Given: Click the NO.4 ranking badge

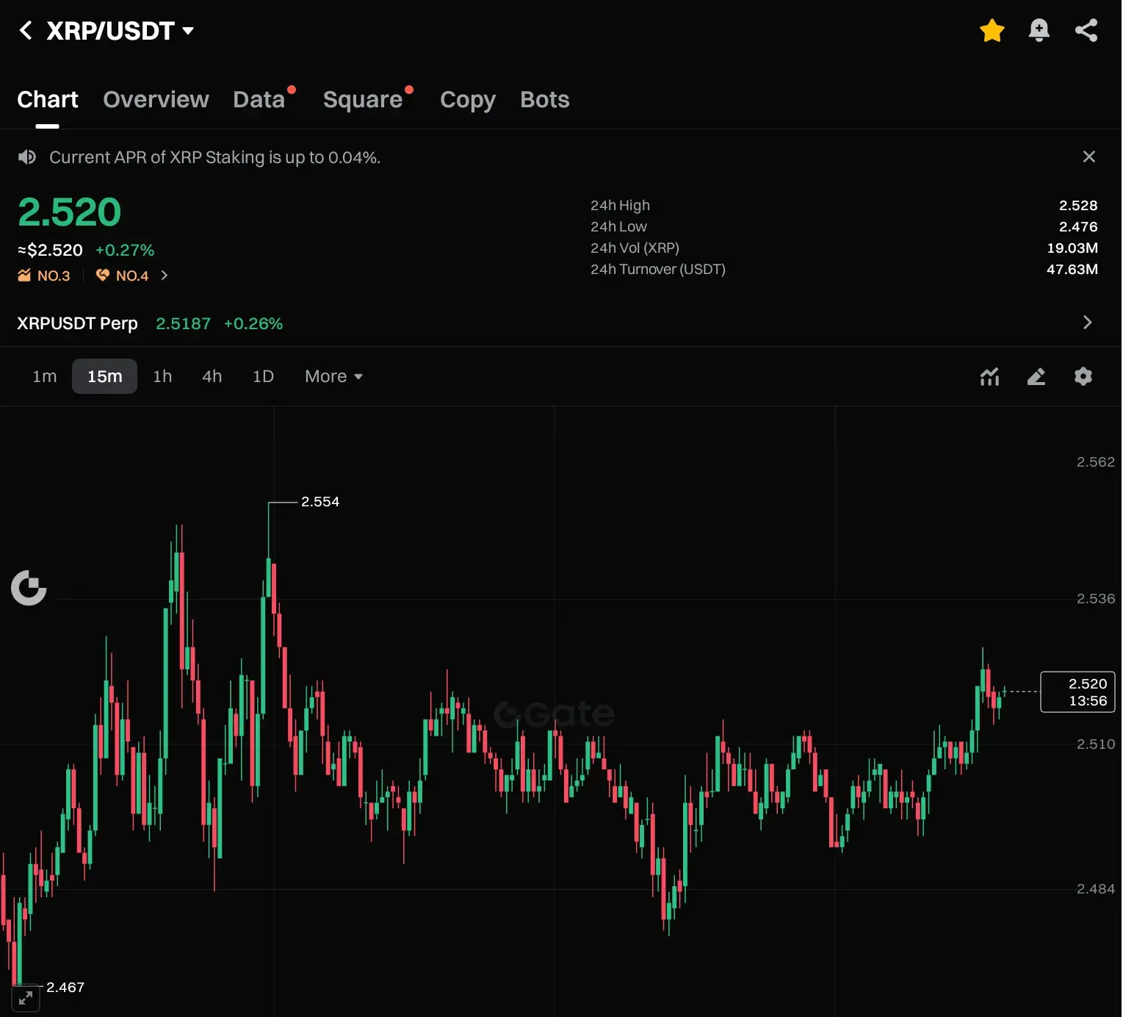Looking at the screenshot, I should point(123,276).
